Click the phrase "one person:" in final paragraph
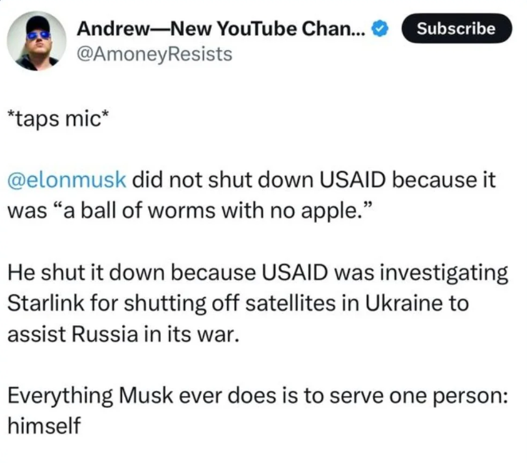 click(448, 396)
